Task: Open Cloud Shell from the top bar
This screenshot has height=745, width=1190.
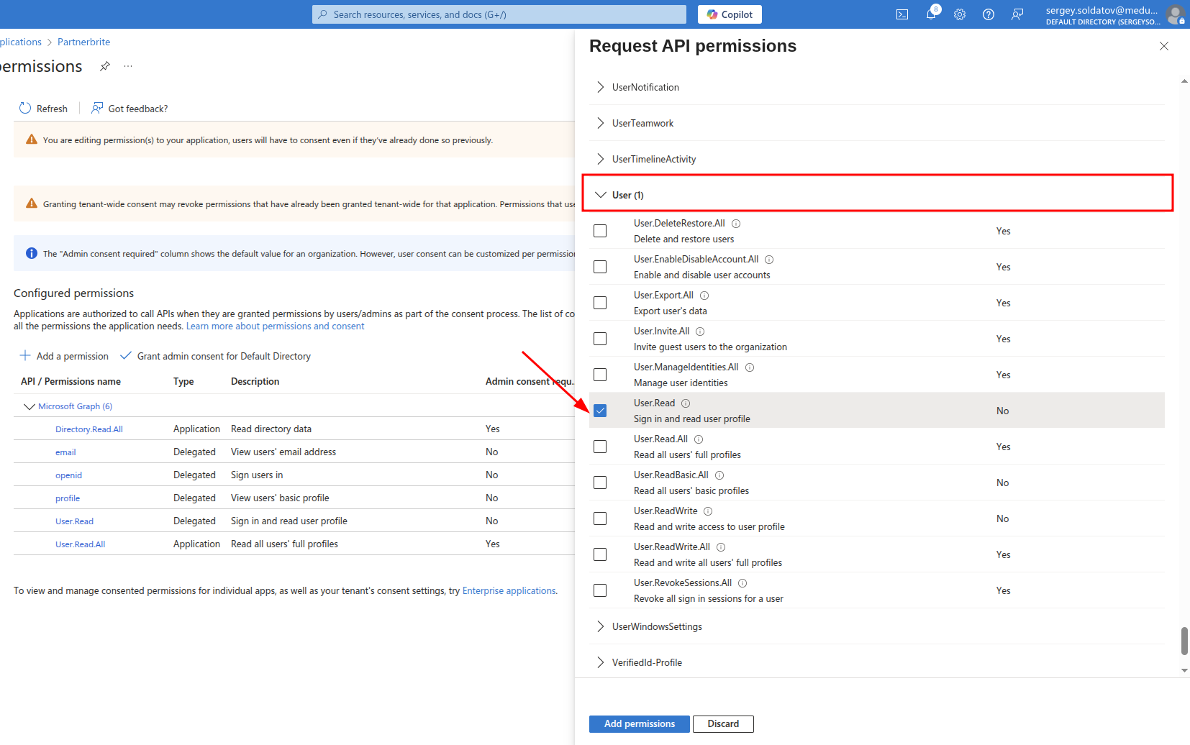Action: tap(902, 14)
